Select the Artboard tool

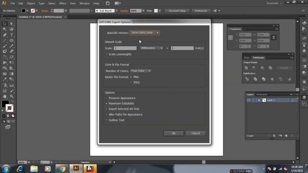[x=5, y=91]
